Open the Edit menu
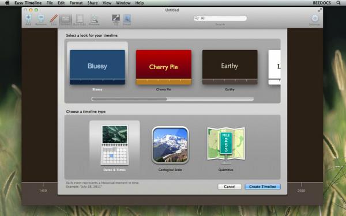 pyautogui.click(x=61, y=3)
